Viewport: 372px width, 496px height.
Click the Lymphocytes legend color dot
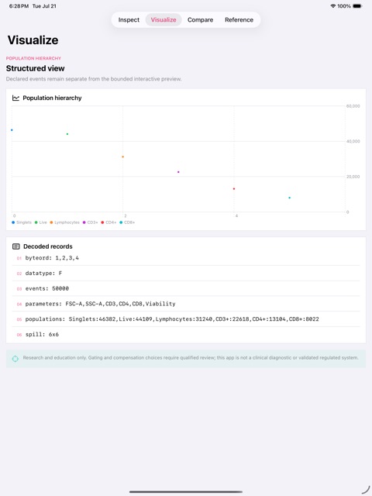click(x=51, y=222)
